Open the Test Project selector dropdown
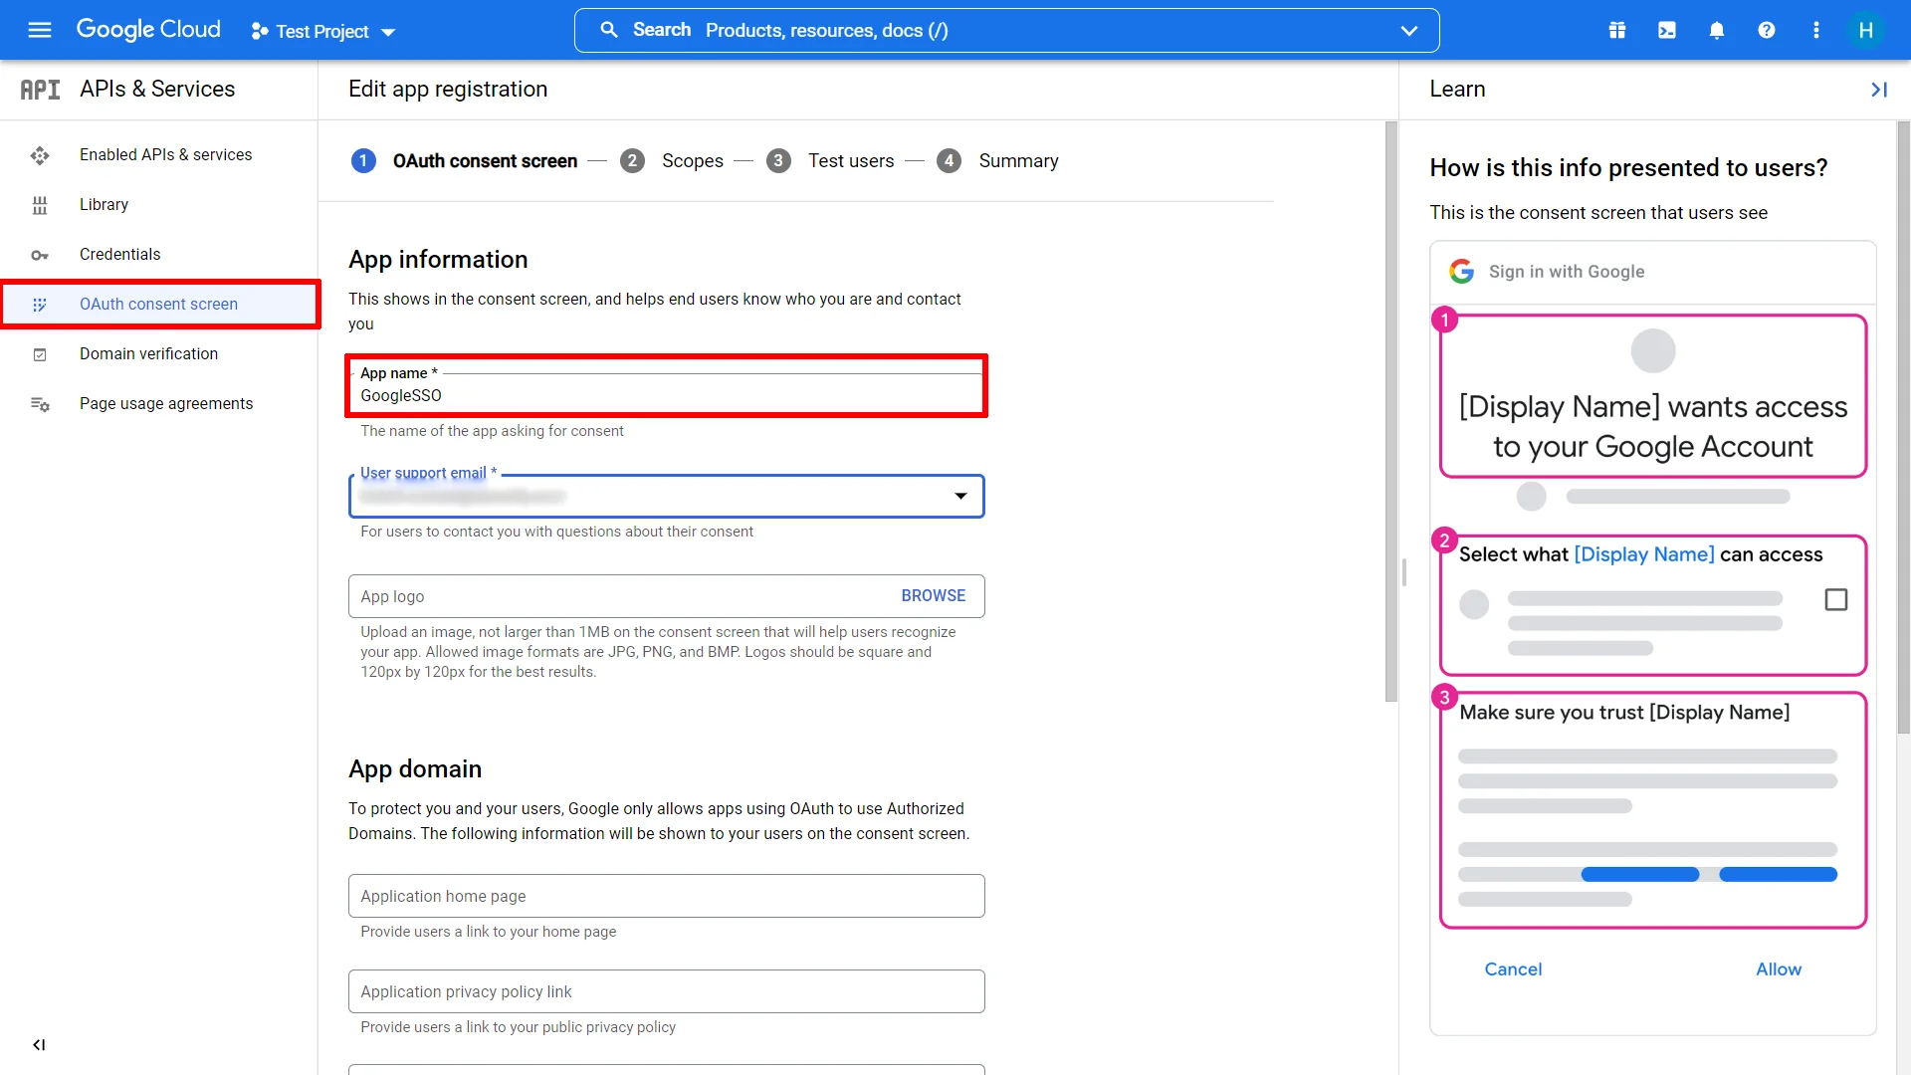This screenshot has height=1075, width=1911. [x=323, y=31]
